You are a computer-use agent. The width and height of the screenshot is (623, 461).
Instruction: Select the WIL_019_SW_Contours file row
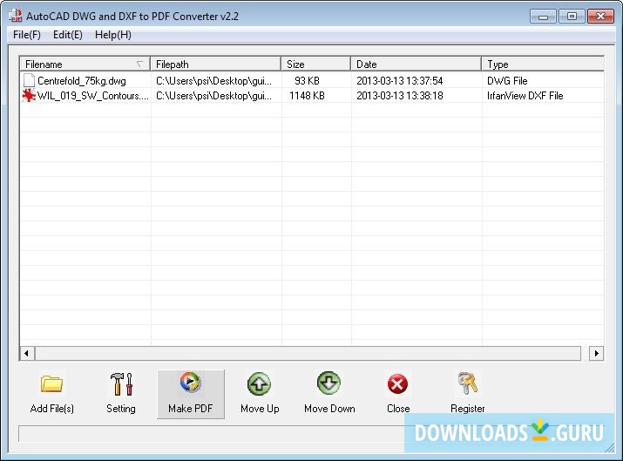tap(312, 95)
